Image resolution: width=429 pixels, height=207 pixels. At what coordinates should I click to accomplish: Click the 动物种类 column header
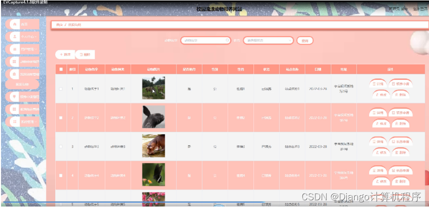[x=118, y=70]
